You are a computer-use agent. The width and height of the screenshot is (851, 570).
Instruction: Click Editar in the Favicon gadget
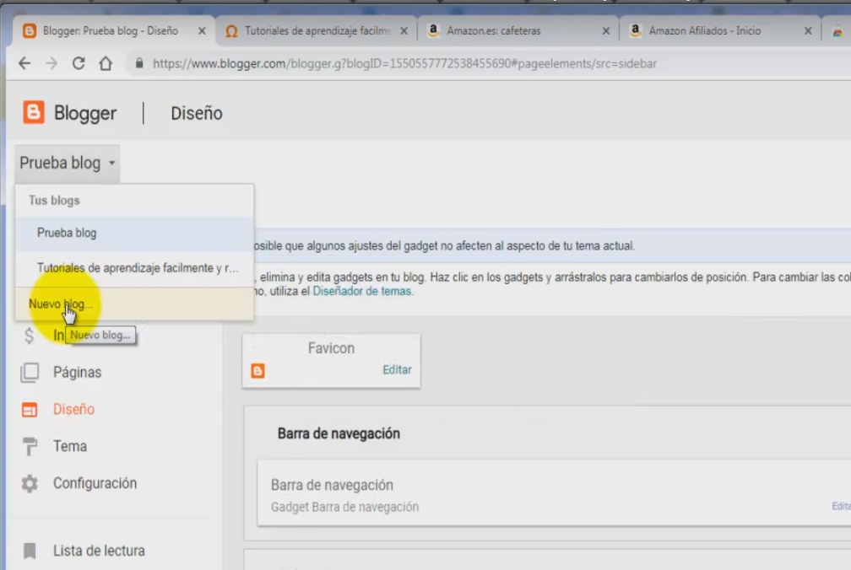pyautogui.click(x=398, y=369)
